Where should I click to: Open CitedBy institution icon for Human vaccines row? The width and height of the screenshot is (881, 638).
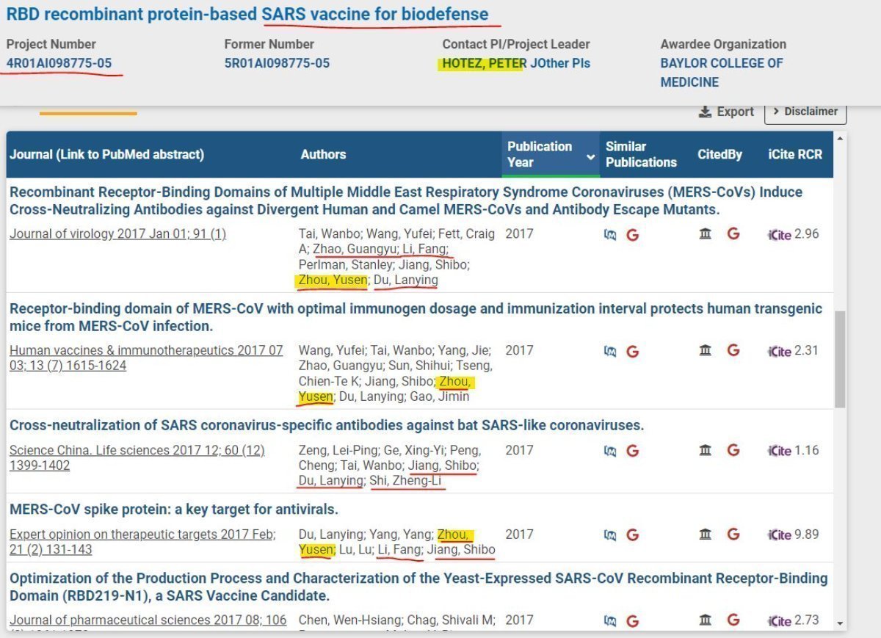(x=706, y=350)
